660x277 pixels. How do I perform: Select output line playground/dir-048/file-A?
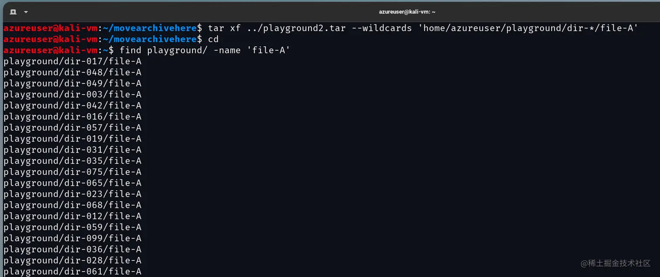72,73
